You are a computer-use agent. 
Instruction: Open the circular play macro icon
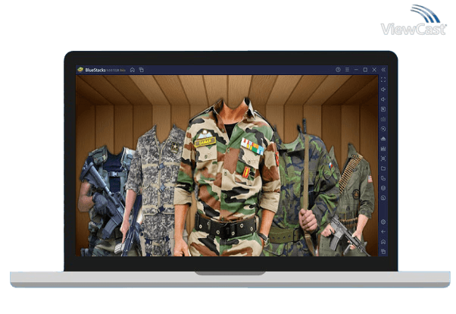(383, 129)
